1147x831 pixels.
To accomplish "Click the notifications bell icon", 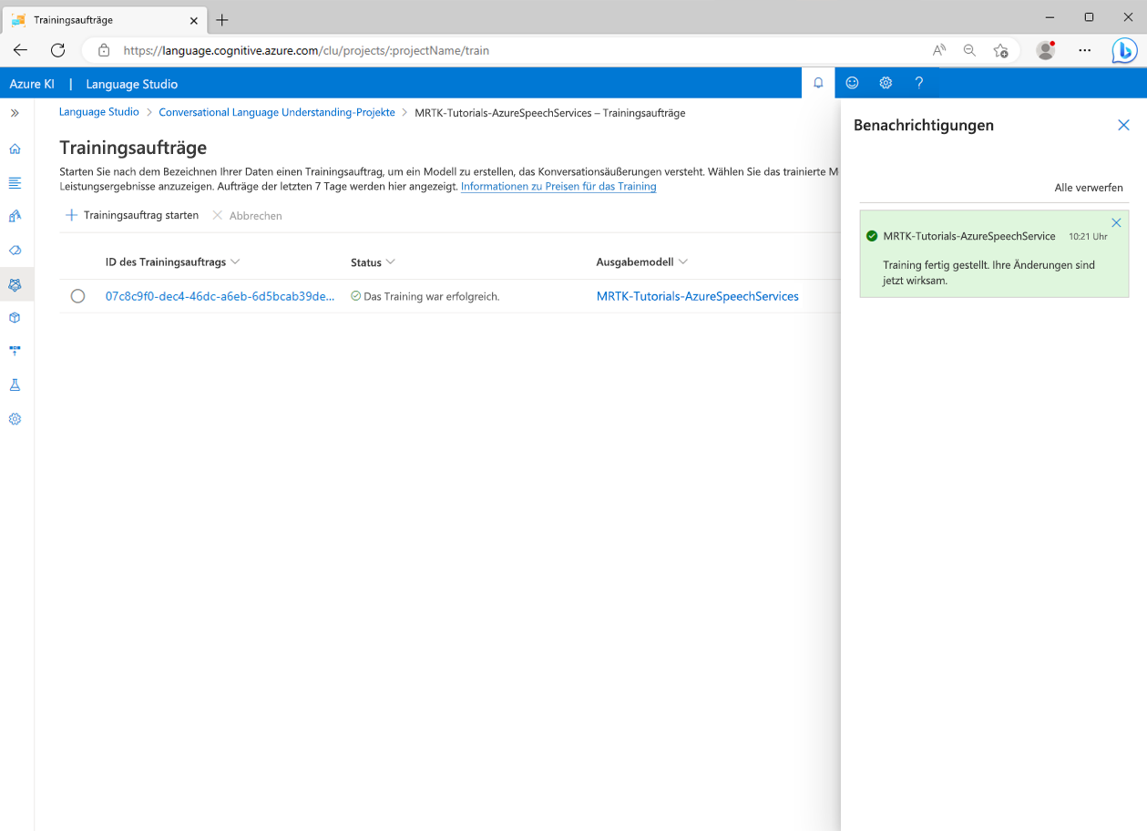I will pyautogui.click(x=818, y=83).
